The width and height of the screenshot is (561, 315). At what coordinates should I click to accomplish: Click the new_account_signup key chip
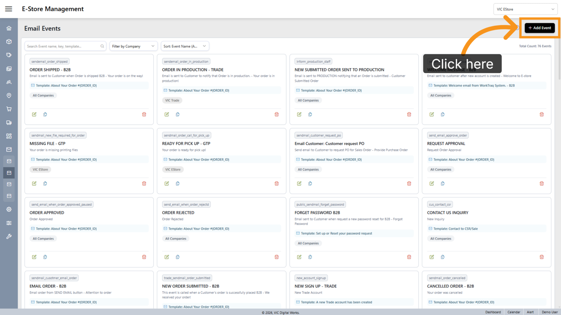(311, 278)
